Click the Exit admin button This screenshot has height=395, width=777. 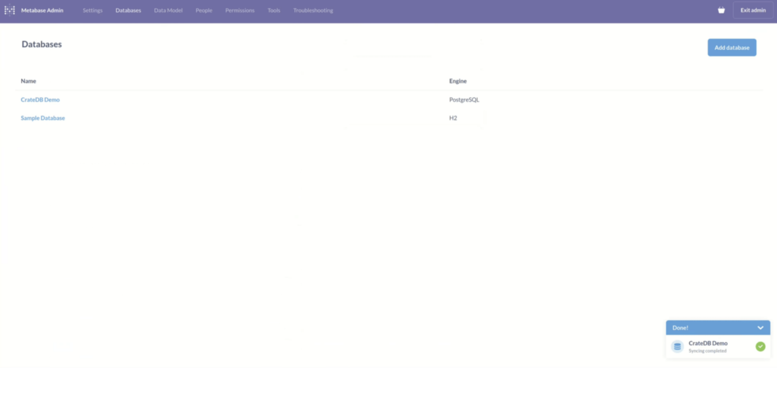(x=753, y=10)
